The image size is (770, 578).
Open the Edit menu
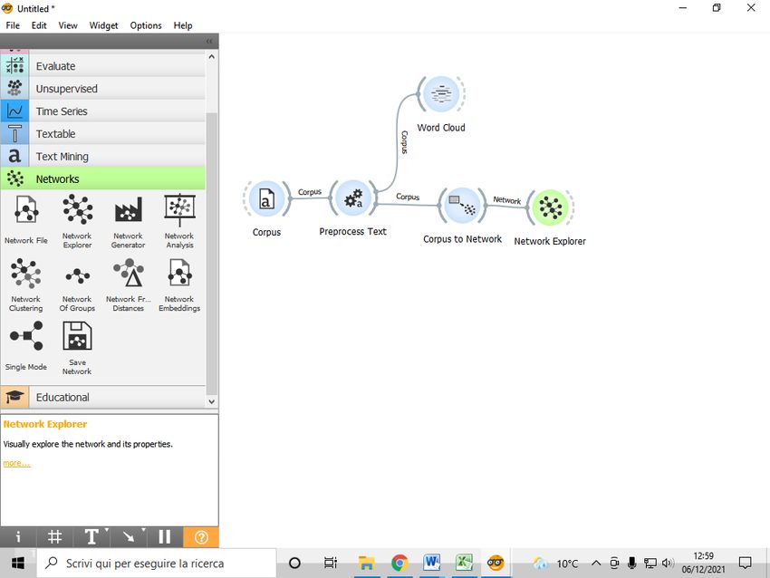click(x=39, y=25)
